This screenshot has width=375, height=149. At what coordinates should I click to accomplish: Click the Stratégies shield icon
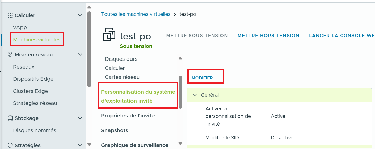[10, 145]
